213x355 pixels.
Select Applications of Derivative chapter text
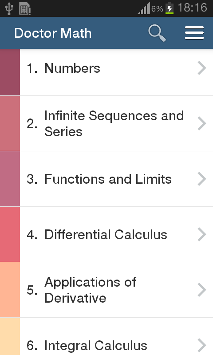tap(91, 290)
